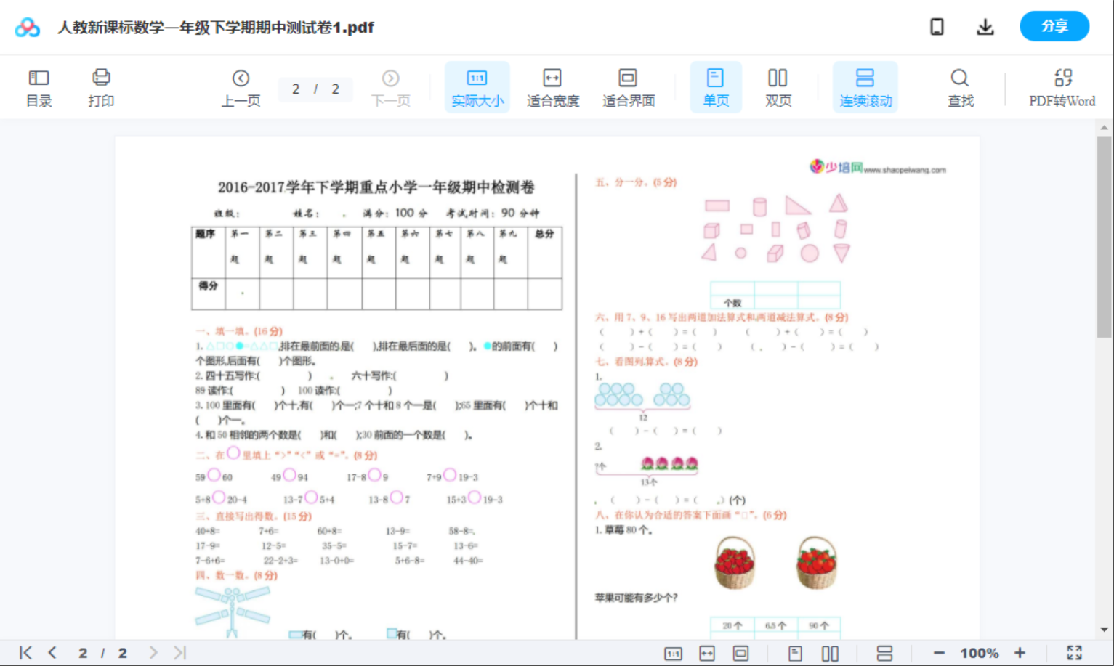
Task: Activate 实际大小 actual size view
Action: click(x=477, y=86)
